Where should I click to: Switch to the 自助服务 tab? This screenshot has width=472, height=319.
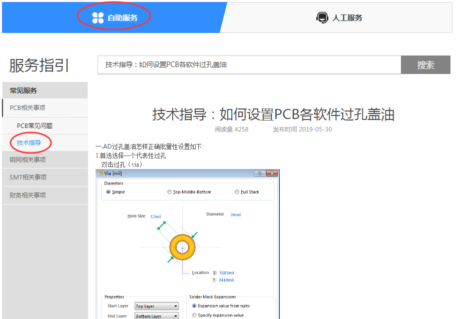tap(122, 18)
